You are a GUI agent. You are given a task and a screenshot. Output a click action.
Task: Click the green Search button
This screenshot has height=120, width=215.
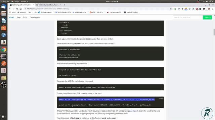pos(207,17)
